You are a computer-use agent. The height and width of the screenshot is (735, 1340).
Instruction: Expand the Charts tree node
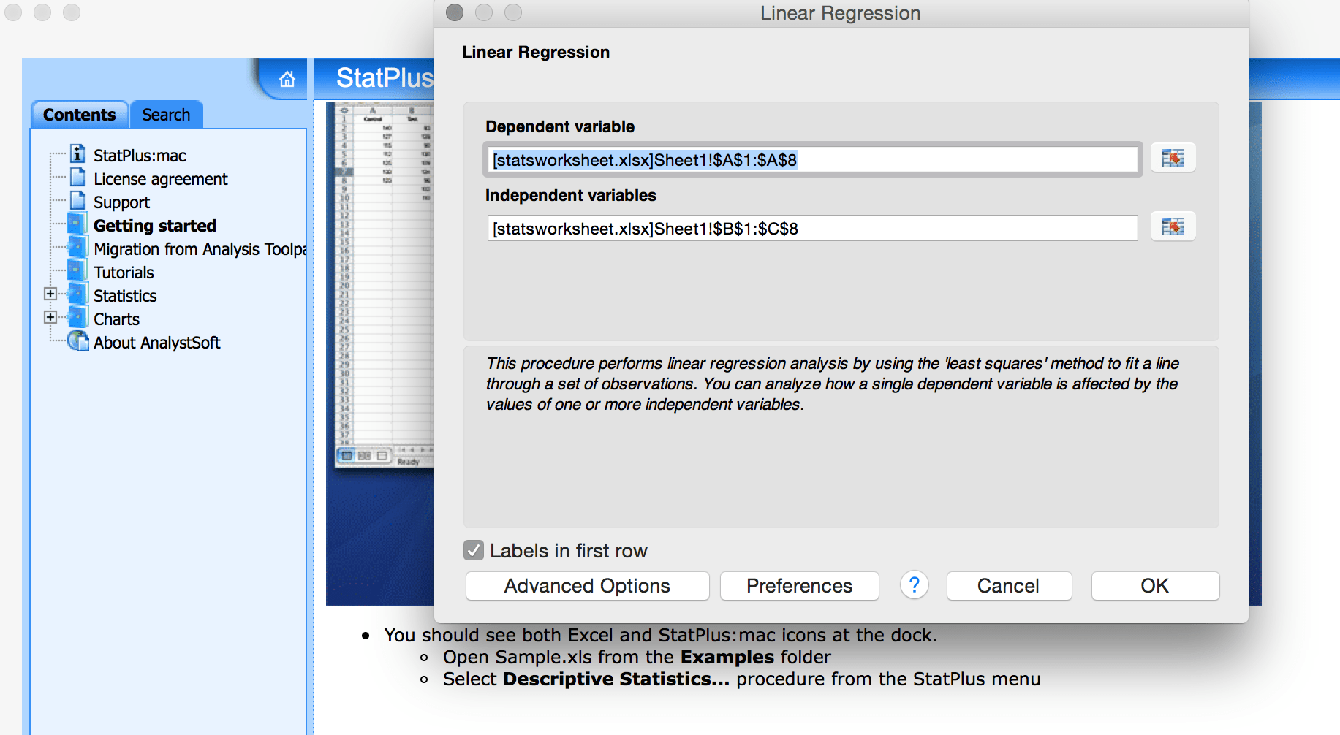(50, 317)
